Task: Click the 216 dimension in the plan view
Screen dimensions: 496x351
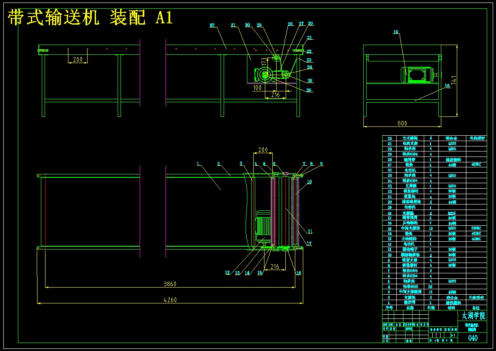Action: (x=275, y=267)
